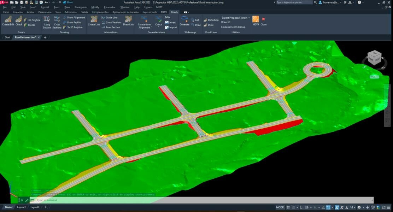
Task: Click the ViewCube in the viewport
Action: pos(374,58)
